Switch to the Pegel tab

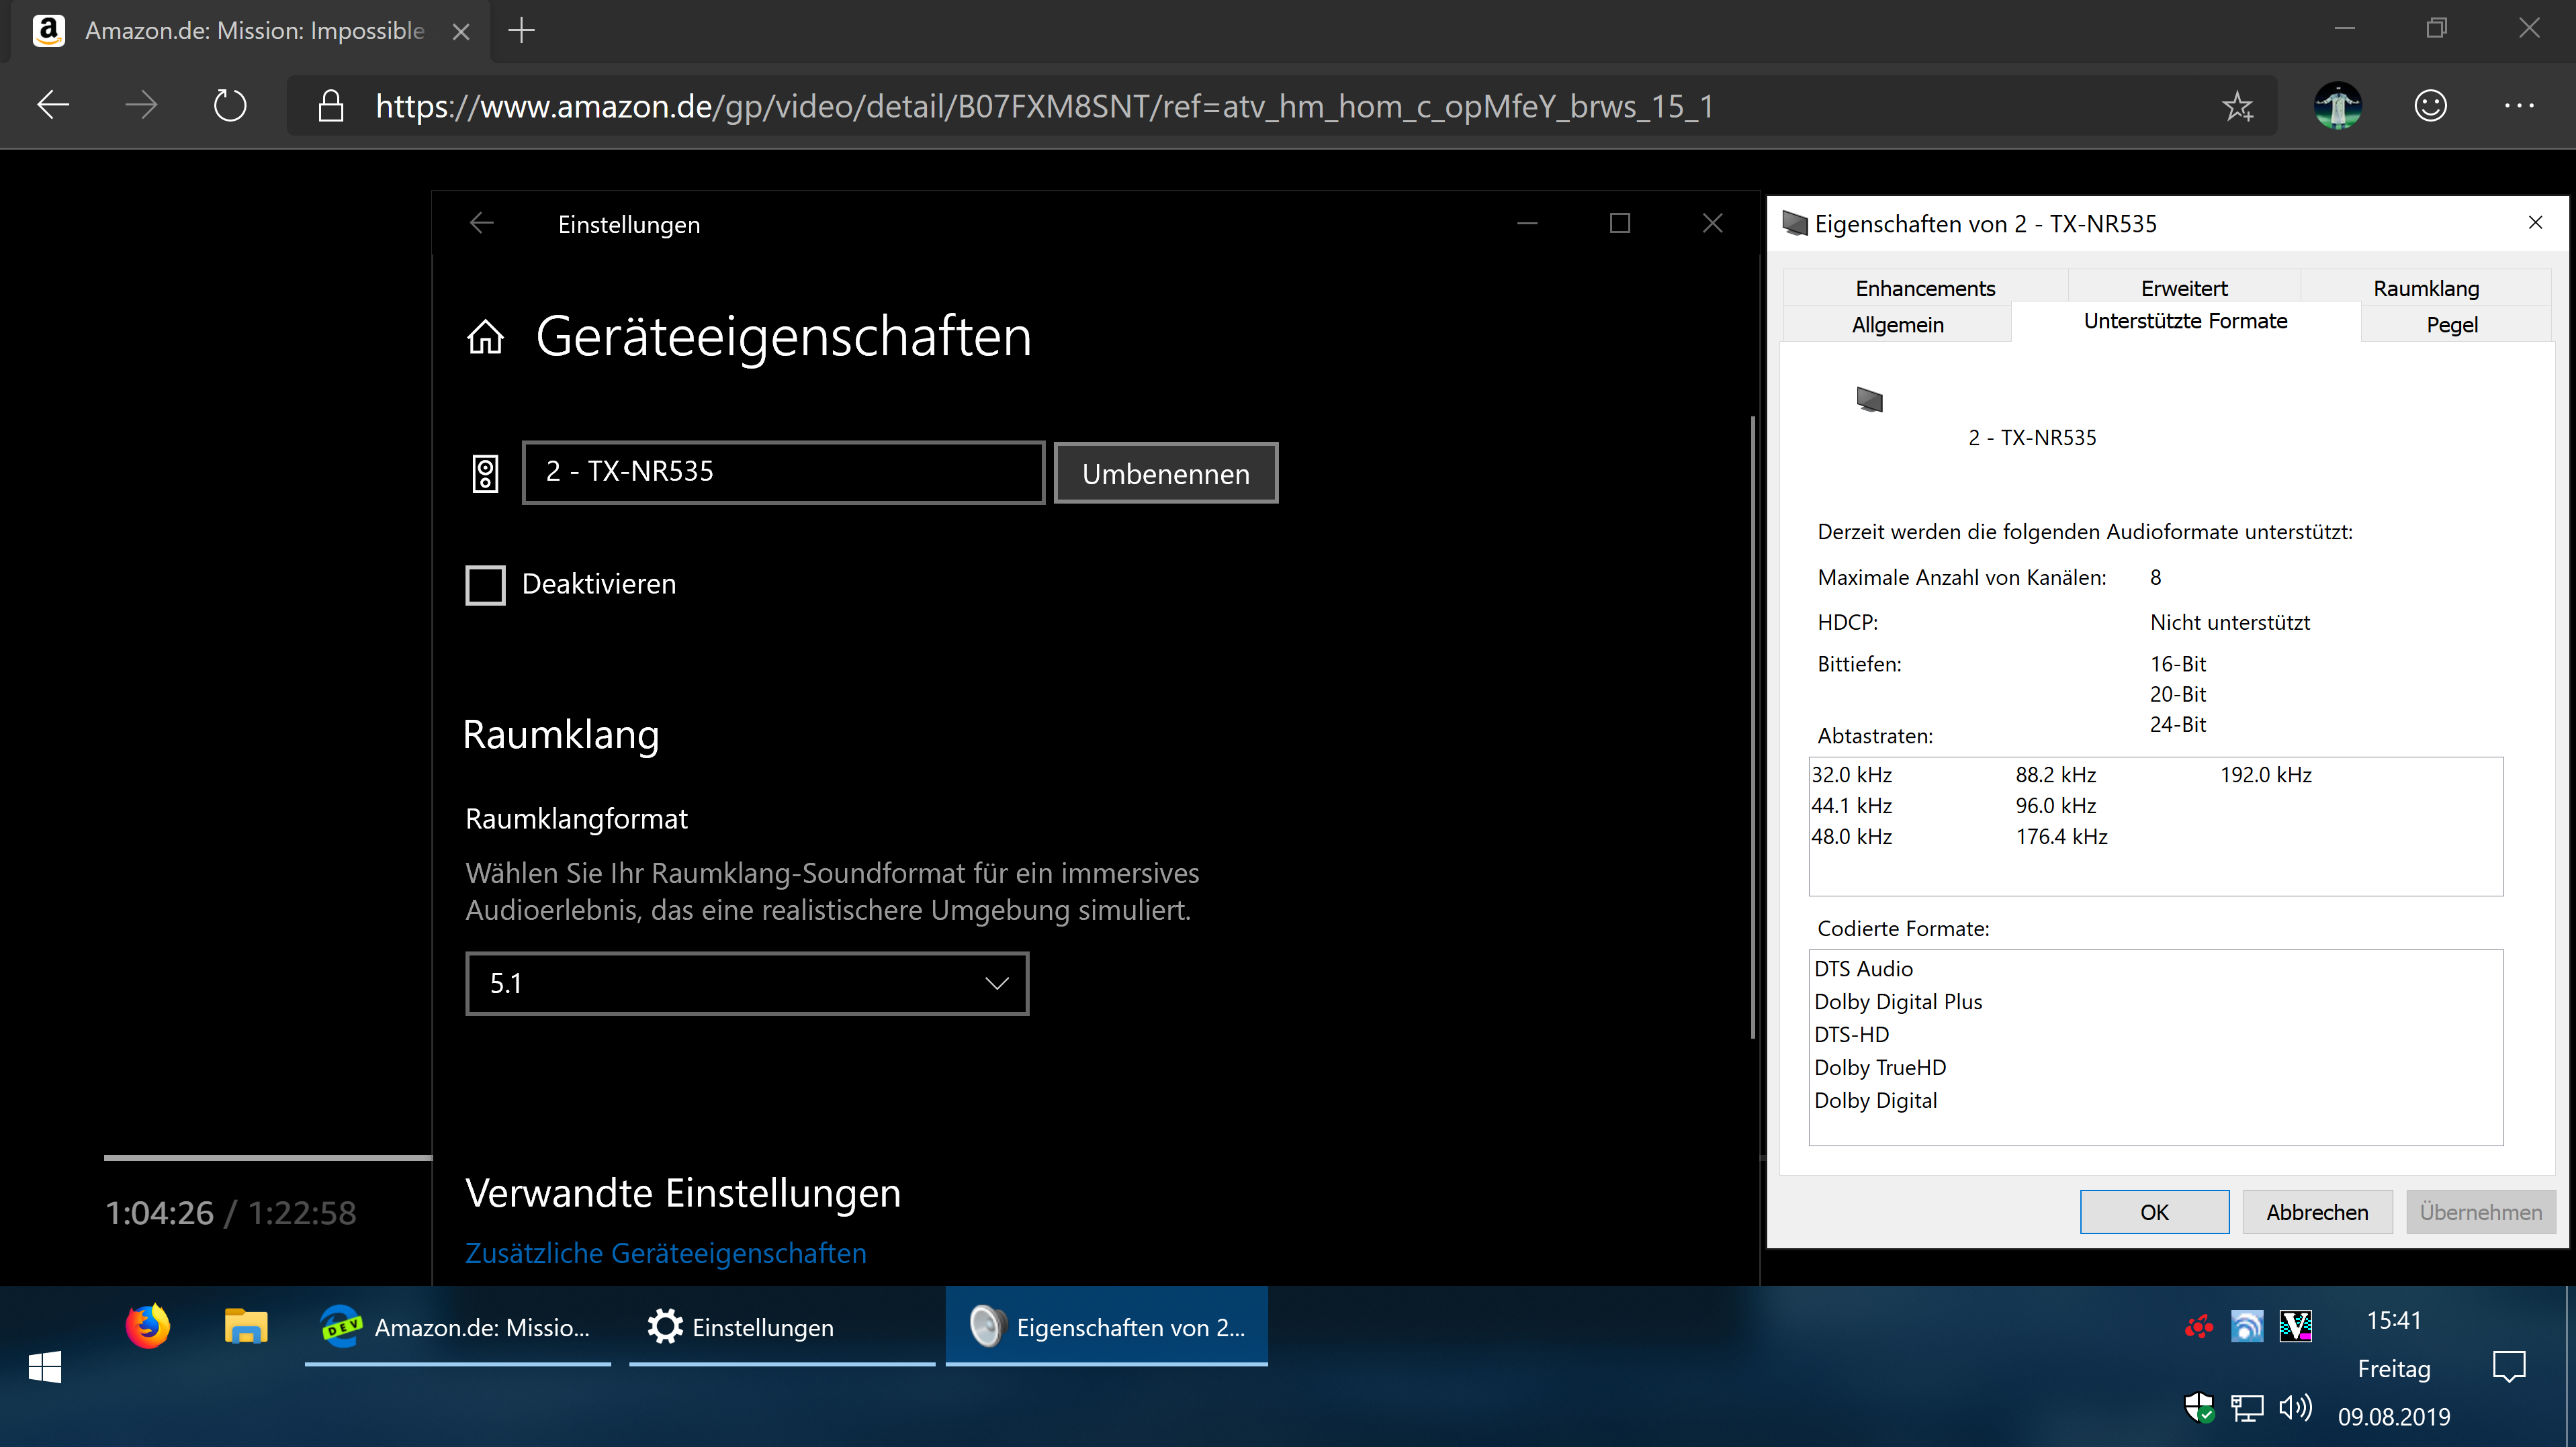(2452, 324)
